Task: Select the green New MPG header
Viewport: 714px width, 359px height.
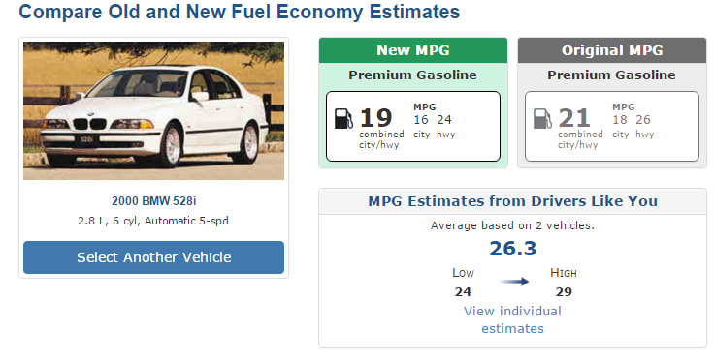Action: pos(413,50)
